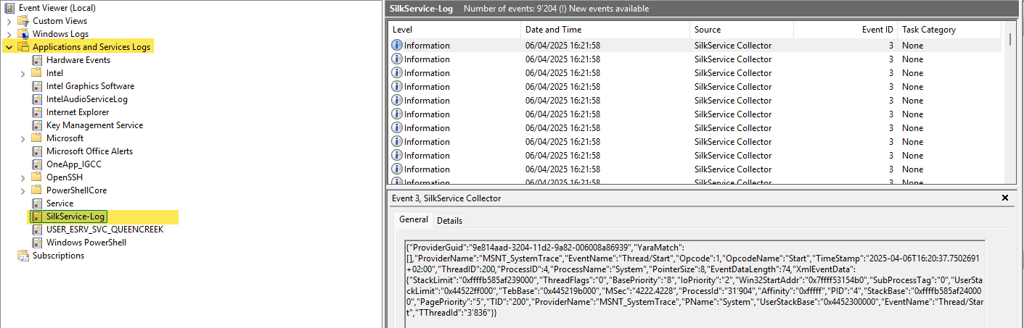Click the Windows Logs folder icon
Screen dimensions: 1024x328
24,34
